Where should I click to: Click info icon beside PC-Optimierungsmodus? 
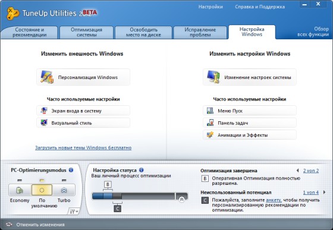click(x=71, y=170)
